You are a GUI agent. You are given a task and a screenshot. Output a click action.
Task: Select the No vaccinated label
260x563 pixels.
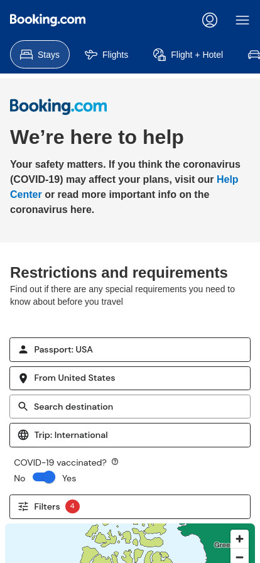(19, 478)
